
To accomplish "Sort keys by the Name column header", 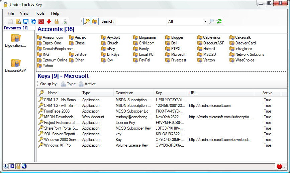I will pos(53,93).
